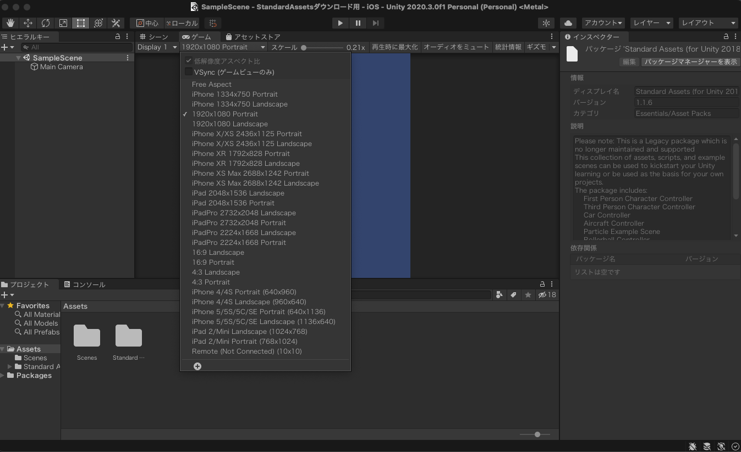Toggle 再生時に最大化

click(394, 47)
